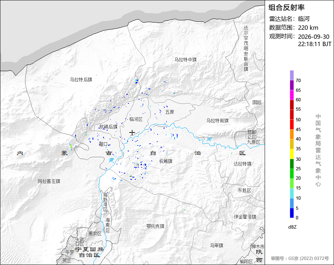Image resolution: width=334 pixels, height=265 pixels.
Task: Click the 达拉特旗 map label
Action: click(x=243, y=164)
